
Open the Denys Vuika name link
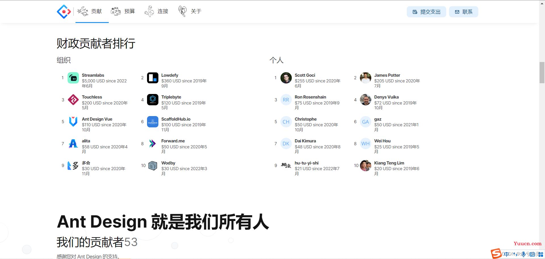(386, 97)
